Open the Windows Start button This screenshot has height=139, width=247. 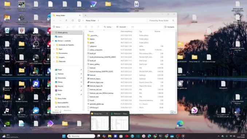click(x=64, y=136)
